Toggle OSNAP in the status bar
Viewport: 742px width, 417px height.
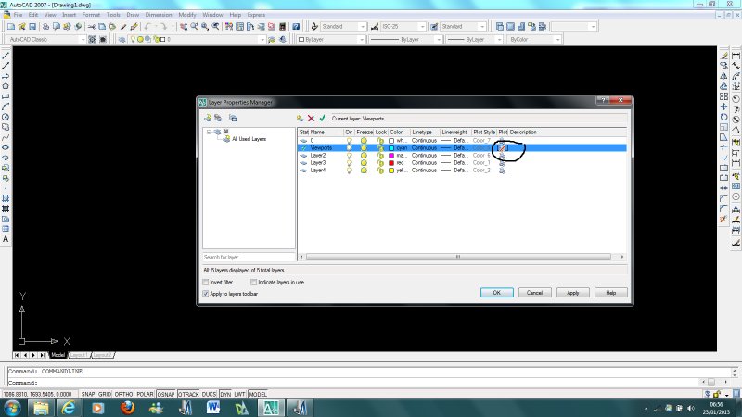(166, 394)
